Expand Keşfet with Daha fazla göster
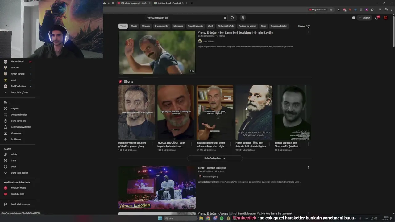The width and height of the screenshot is (395, 222). point(17,173)
